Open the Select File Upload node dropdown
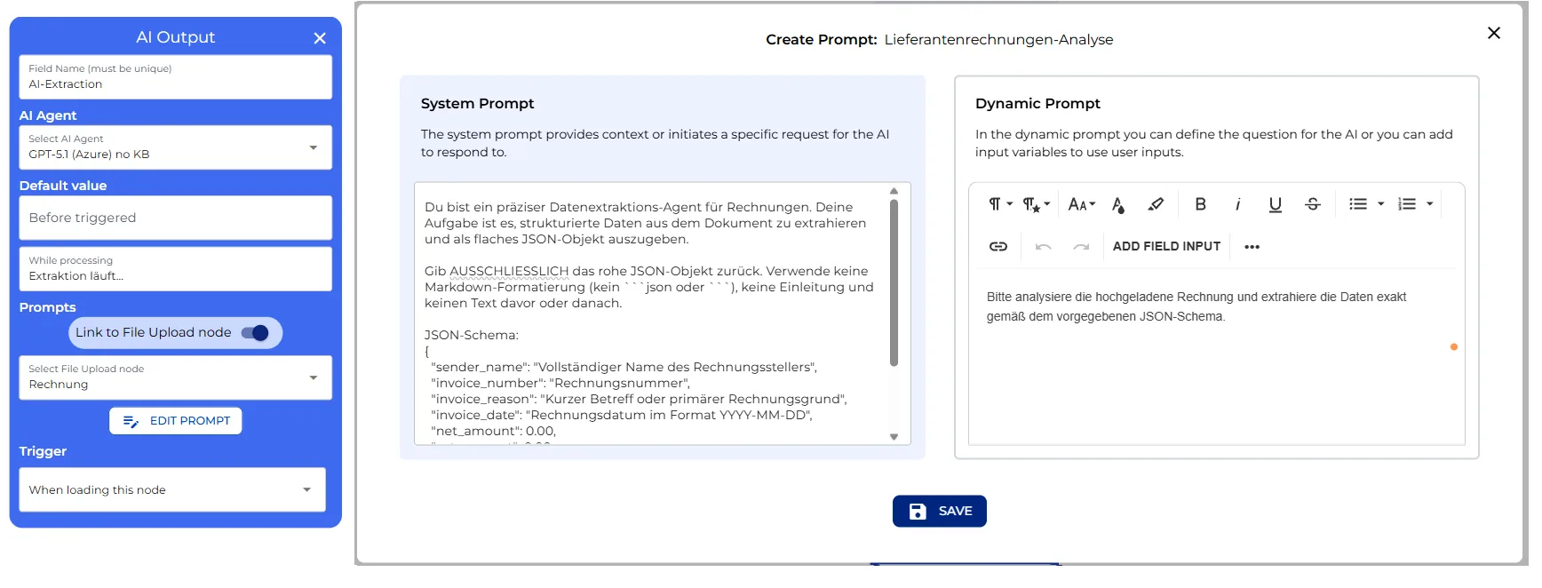The image size is (1542, 588). (175, 377)
